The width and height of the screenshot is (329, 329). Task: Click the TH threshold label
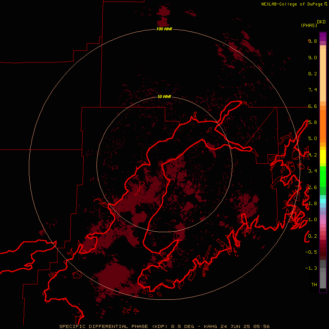click(x=314, y=285)
